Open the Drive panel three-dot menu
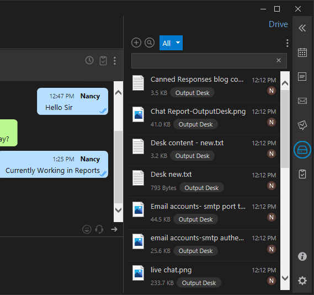Screen dimensions: 314x295 (288, 43)
